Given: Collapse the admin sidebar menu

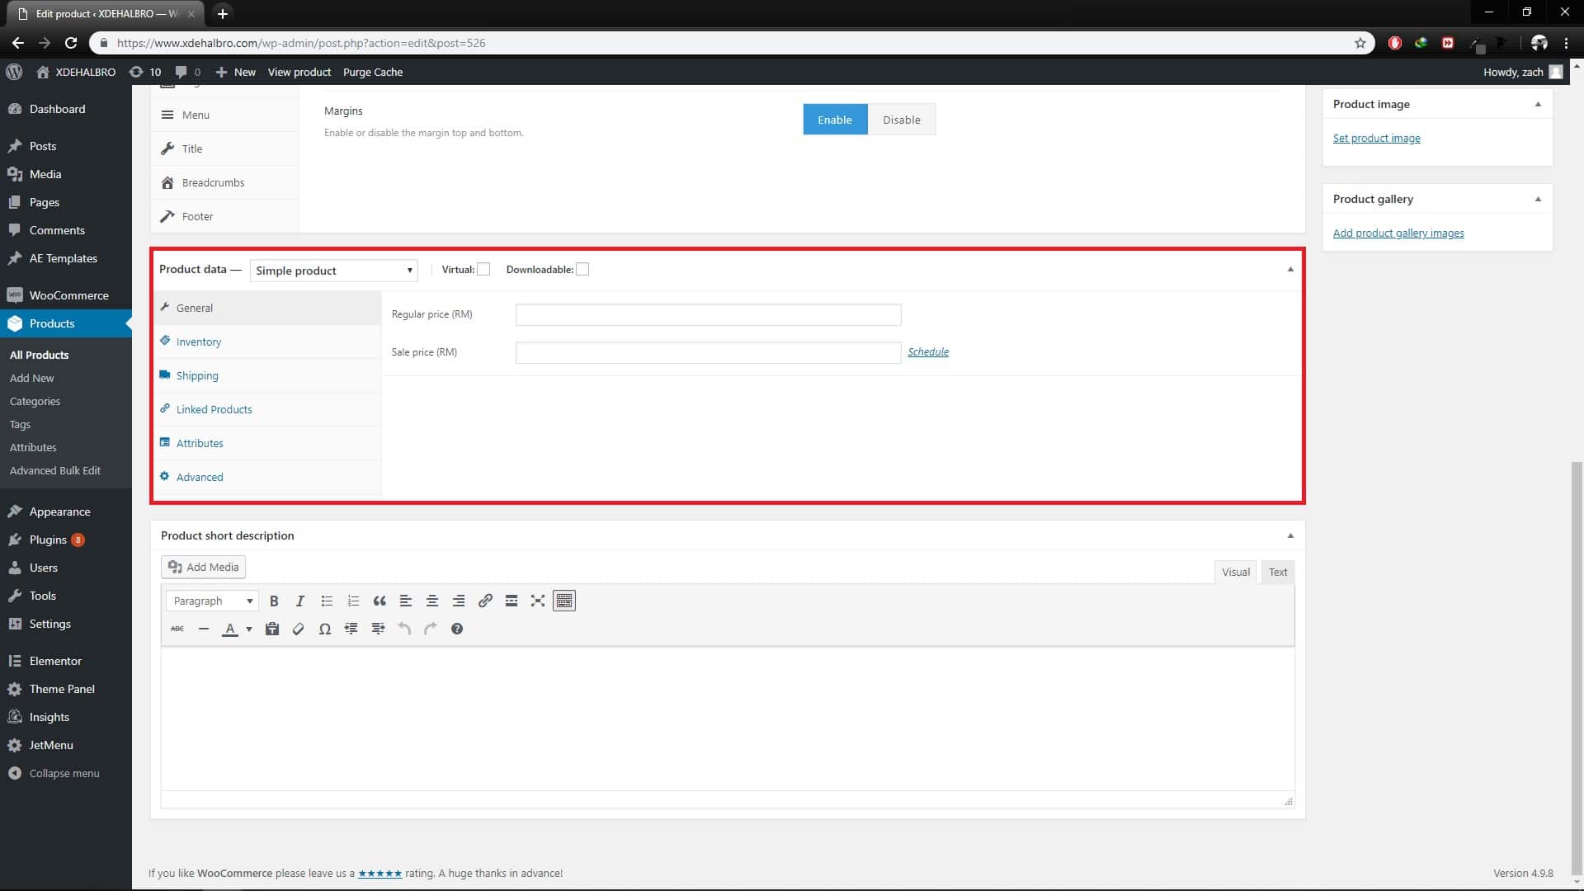Looking at the screenshot, I should coord(66,773).
